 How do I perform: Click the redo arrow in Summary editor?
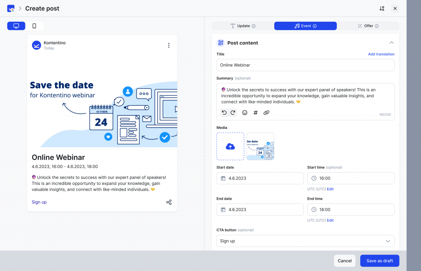(x=233, y=112)
